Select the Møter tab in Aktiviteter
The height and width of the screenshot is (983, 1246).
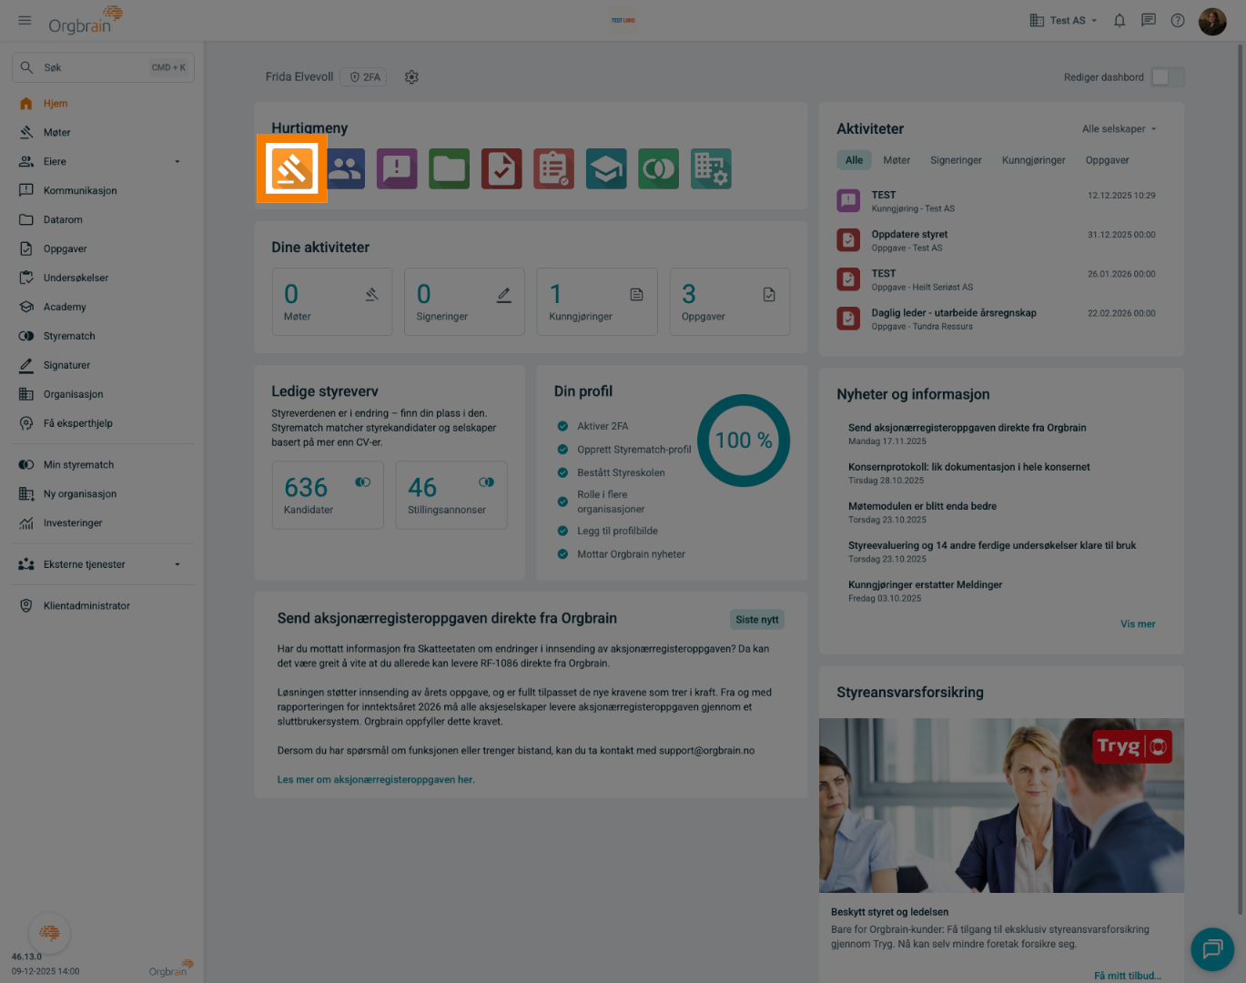897,160
